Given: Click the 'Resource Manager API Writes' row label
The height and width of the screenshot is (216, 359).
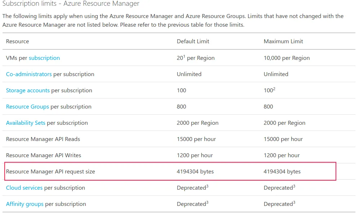Looking at the screenshot, I should point(44,155).
